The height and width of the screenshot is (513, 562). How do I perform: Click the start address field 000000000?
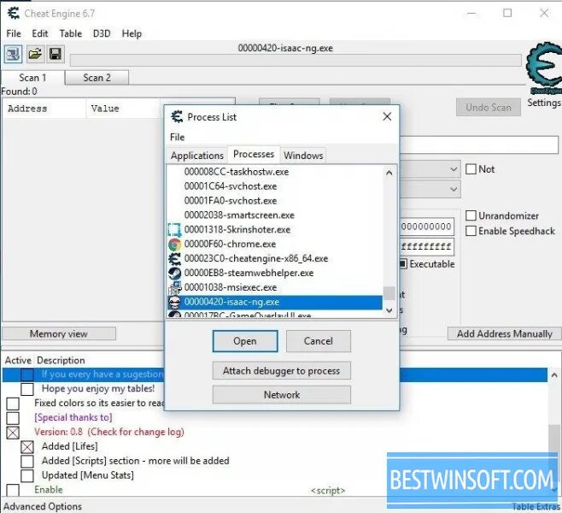coord(426,227)
